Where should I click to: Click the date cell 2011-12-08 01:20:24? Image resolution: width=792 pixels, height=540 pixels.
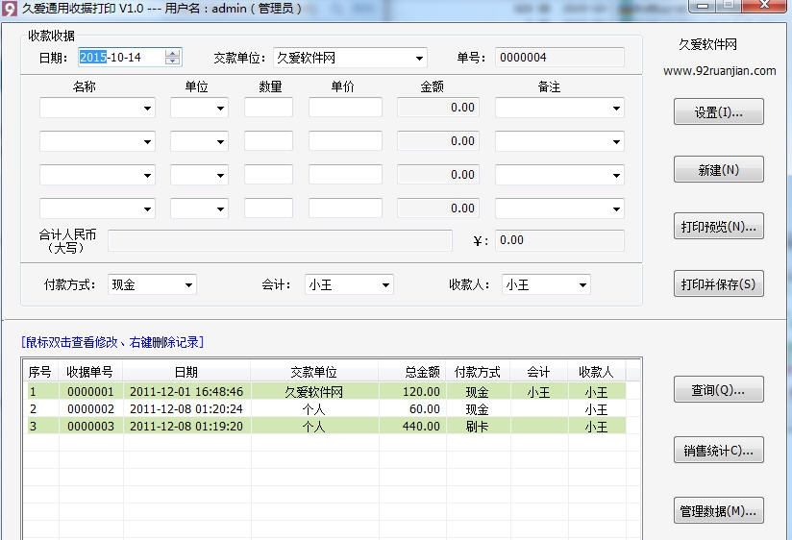pyautogui.click(x=186, y=408)
